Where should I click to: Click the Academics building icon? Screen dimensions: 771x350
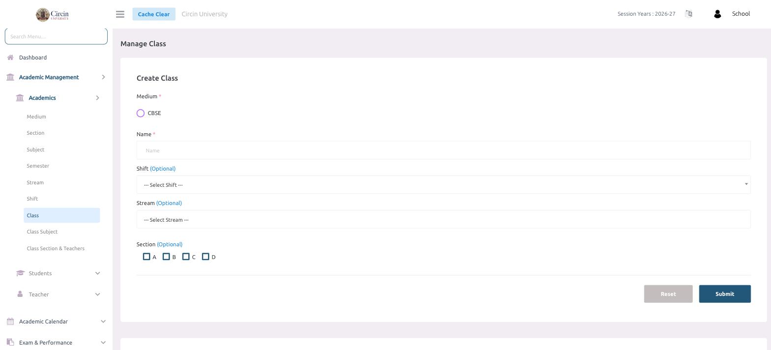20,98
